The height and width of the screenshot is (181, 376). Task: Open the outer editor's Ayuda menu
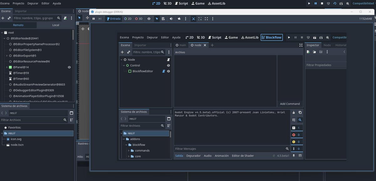[x=57, y=3]
